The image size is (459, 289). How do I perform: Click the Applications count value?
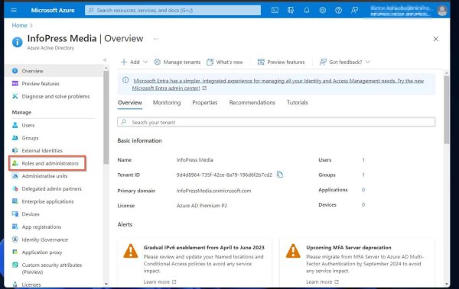363,190
